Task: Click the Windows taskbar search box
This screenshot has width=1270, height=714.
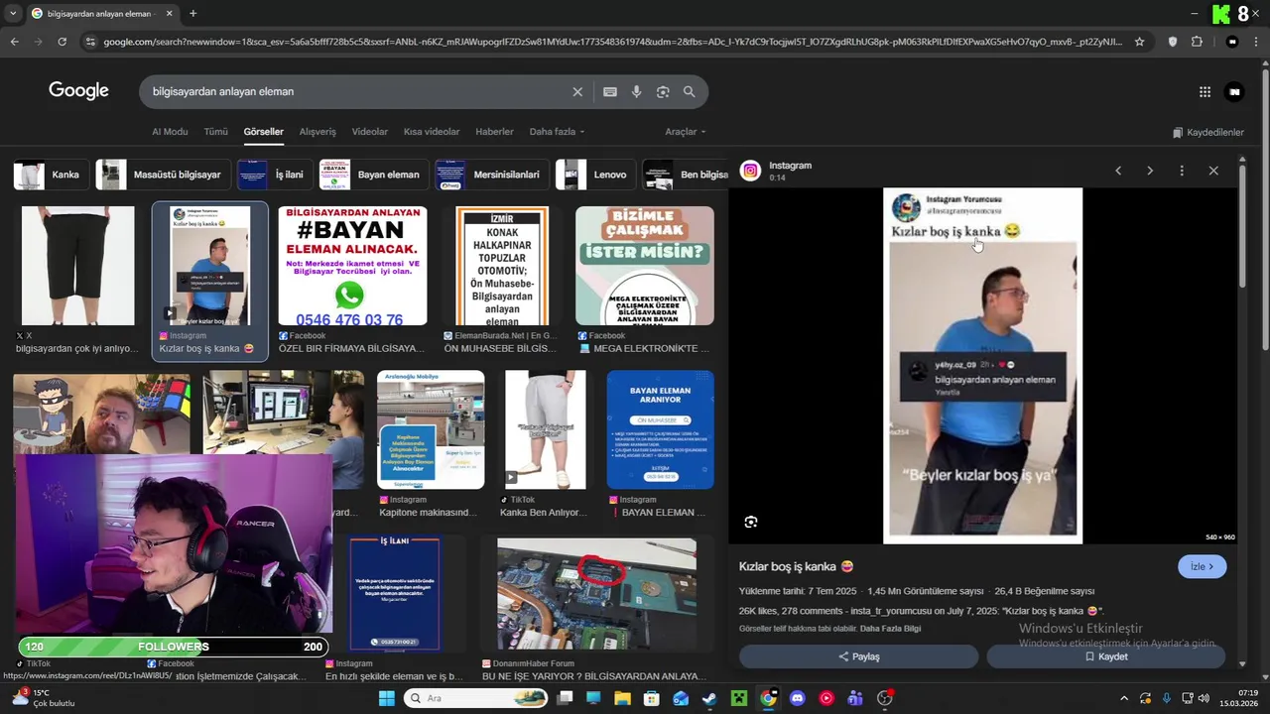Action: click(476, 698)
